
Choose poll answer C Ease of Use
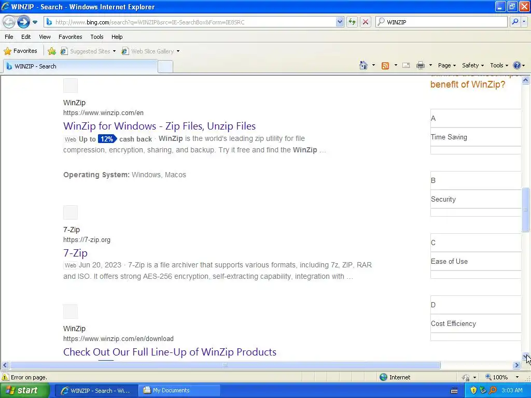[476, 256]
